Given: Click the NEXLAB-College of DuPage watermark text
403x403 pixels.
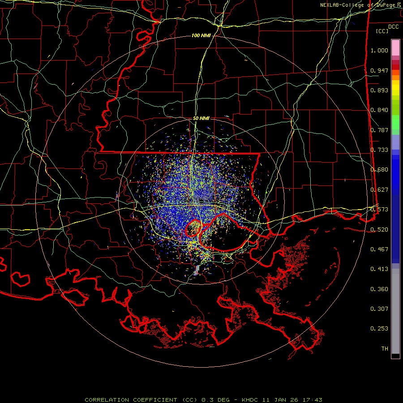Looking at the screenshot, I should (357, 5).
